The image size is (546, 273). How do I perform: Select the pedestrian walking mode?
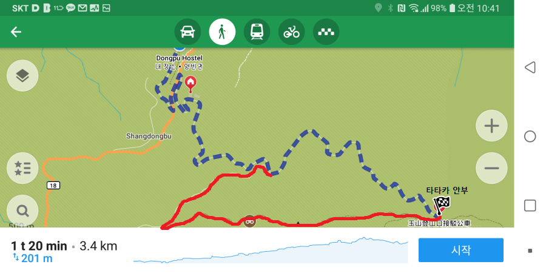[222, 32]
